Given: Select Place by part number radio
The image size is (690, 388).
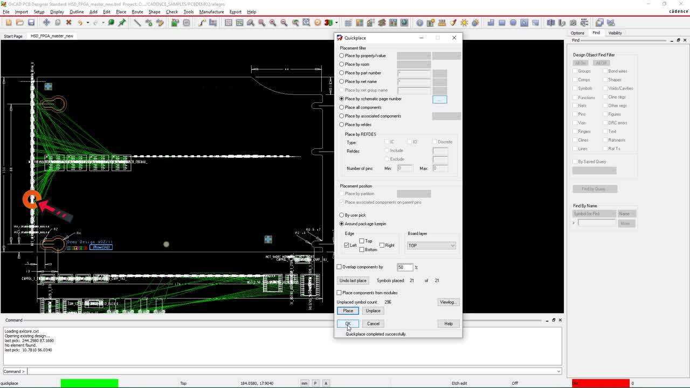Looking at the screenshot, I should pos(342,73).
